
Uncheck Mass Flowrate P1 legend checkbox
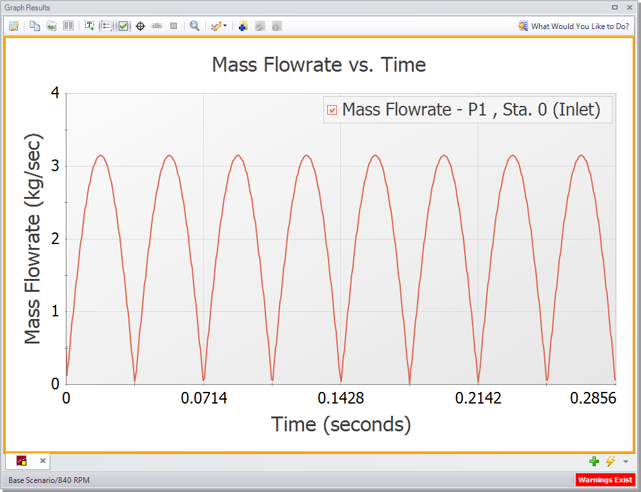tap(332, 110)
